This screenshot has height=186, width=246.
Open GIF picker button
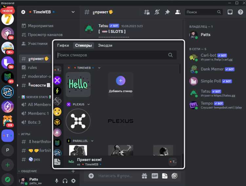(155, 176)
